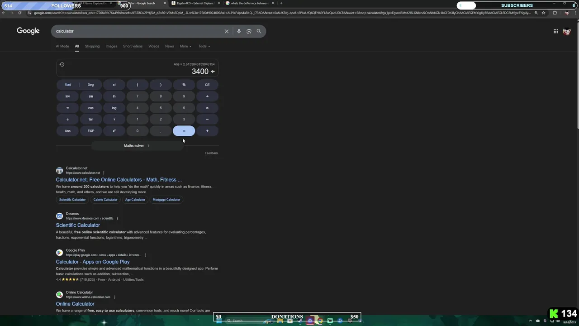The image size is (579, 326).
Task: Go to Google homepage via logo
Action: pyautogui.click(x=28, y=31)
